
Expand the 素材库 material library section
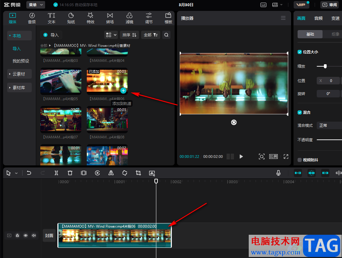(x=19, y=88)
